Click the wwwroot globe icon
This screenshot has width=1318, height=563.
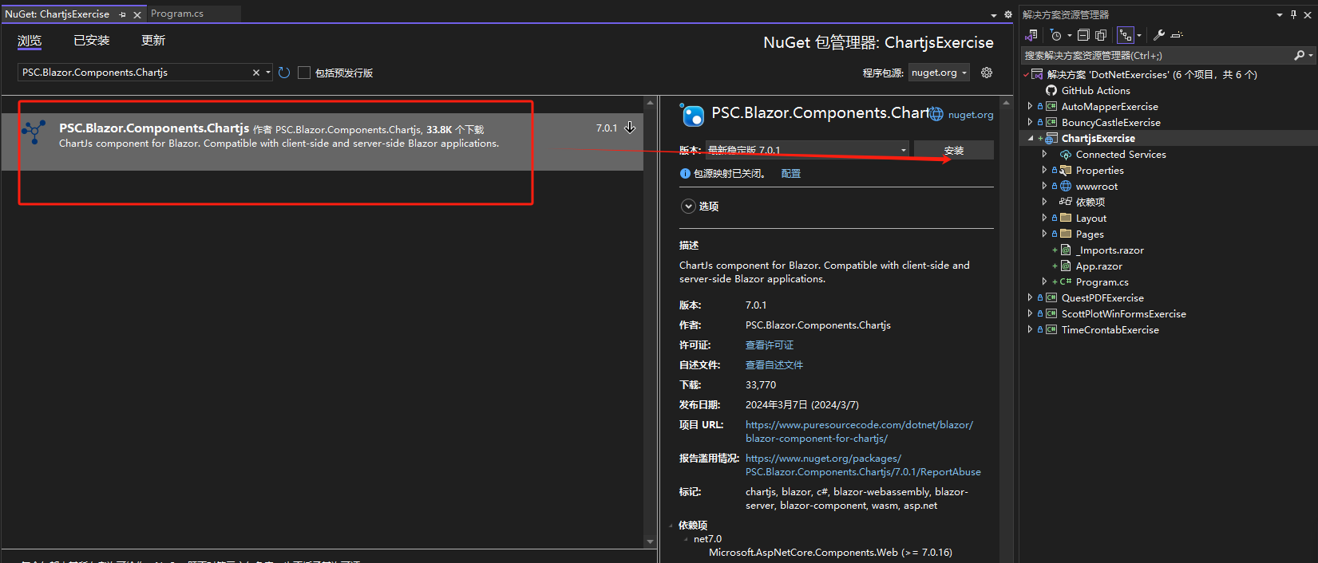1066,186
